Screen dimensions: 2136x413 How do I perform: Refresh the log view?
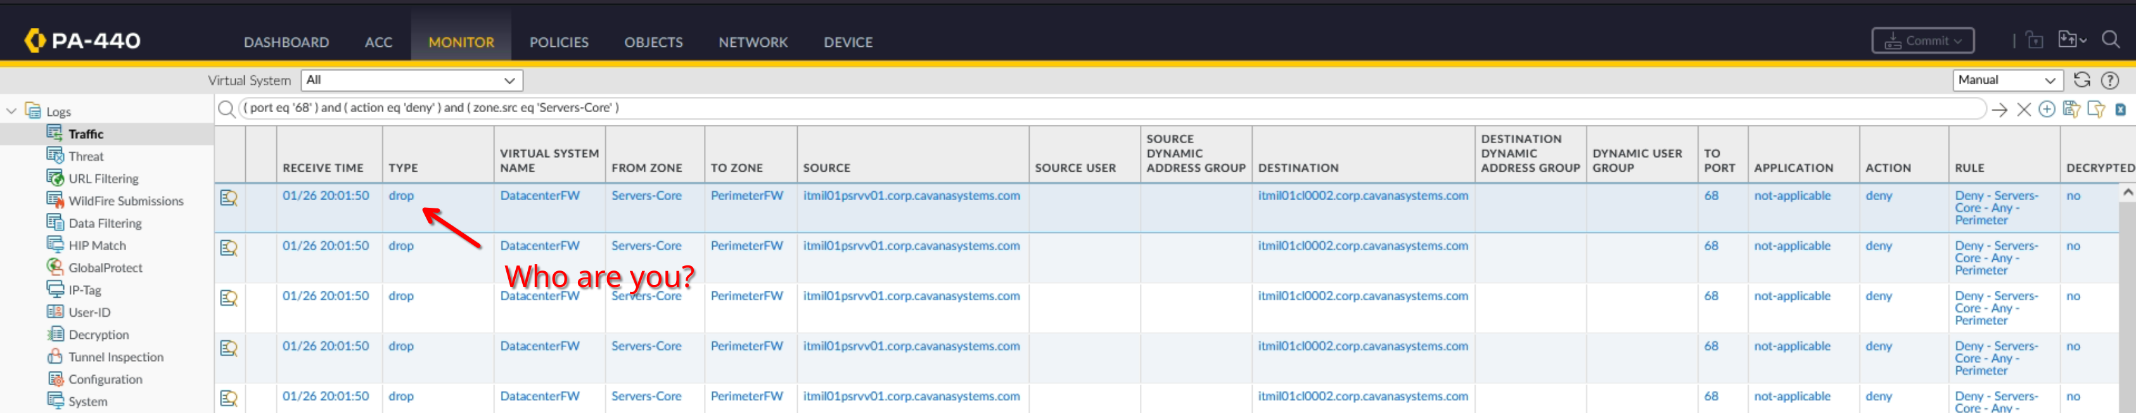(2082, 80)
